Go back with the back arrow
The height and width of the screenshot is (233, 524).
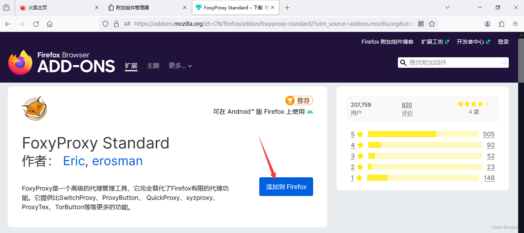(8, 24)
